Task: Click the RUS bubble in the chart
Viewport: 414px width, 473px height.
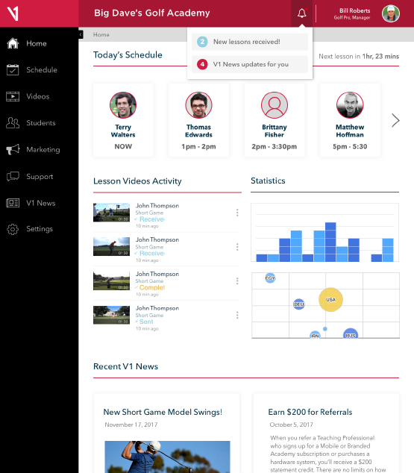Action: [x=351, y=333]
